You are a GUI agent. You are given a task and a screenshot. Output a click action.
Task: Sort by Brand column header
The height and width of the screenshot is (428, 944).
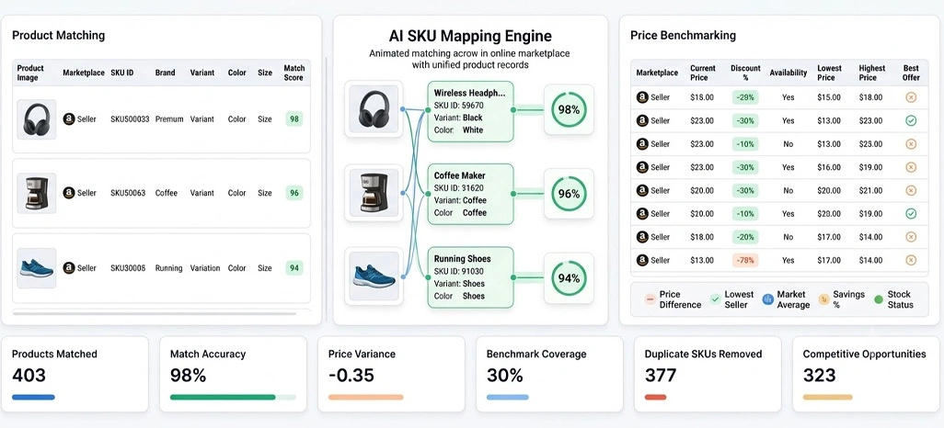(165, 73)
